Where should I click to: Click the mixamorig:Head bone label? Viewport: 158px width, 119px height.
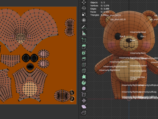[138, 32]
